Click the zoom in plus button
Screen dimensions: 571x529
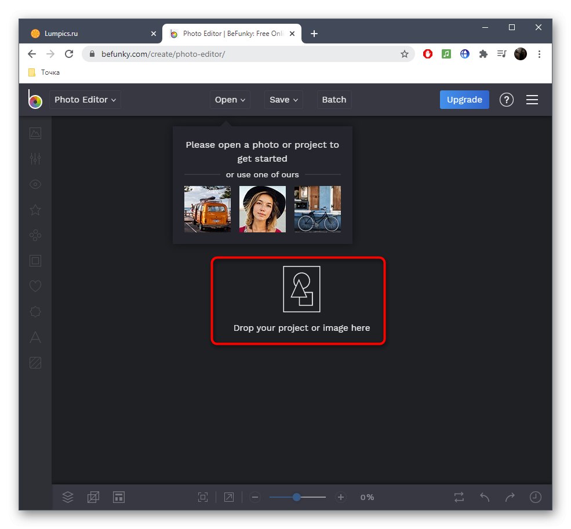coord(341,497)
